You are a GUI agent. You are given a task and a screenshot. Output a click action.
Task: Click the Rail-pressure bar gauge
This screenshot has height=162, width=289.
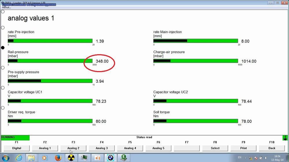pos(50,61)
